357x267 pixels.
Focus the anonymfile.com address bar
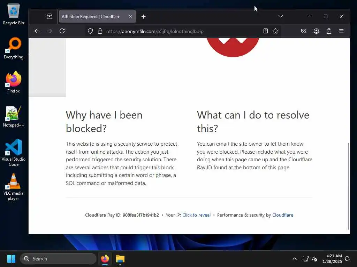pos(182,31)
